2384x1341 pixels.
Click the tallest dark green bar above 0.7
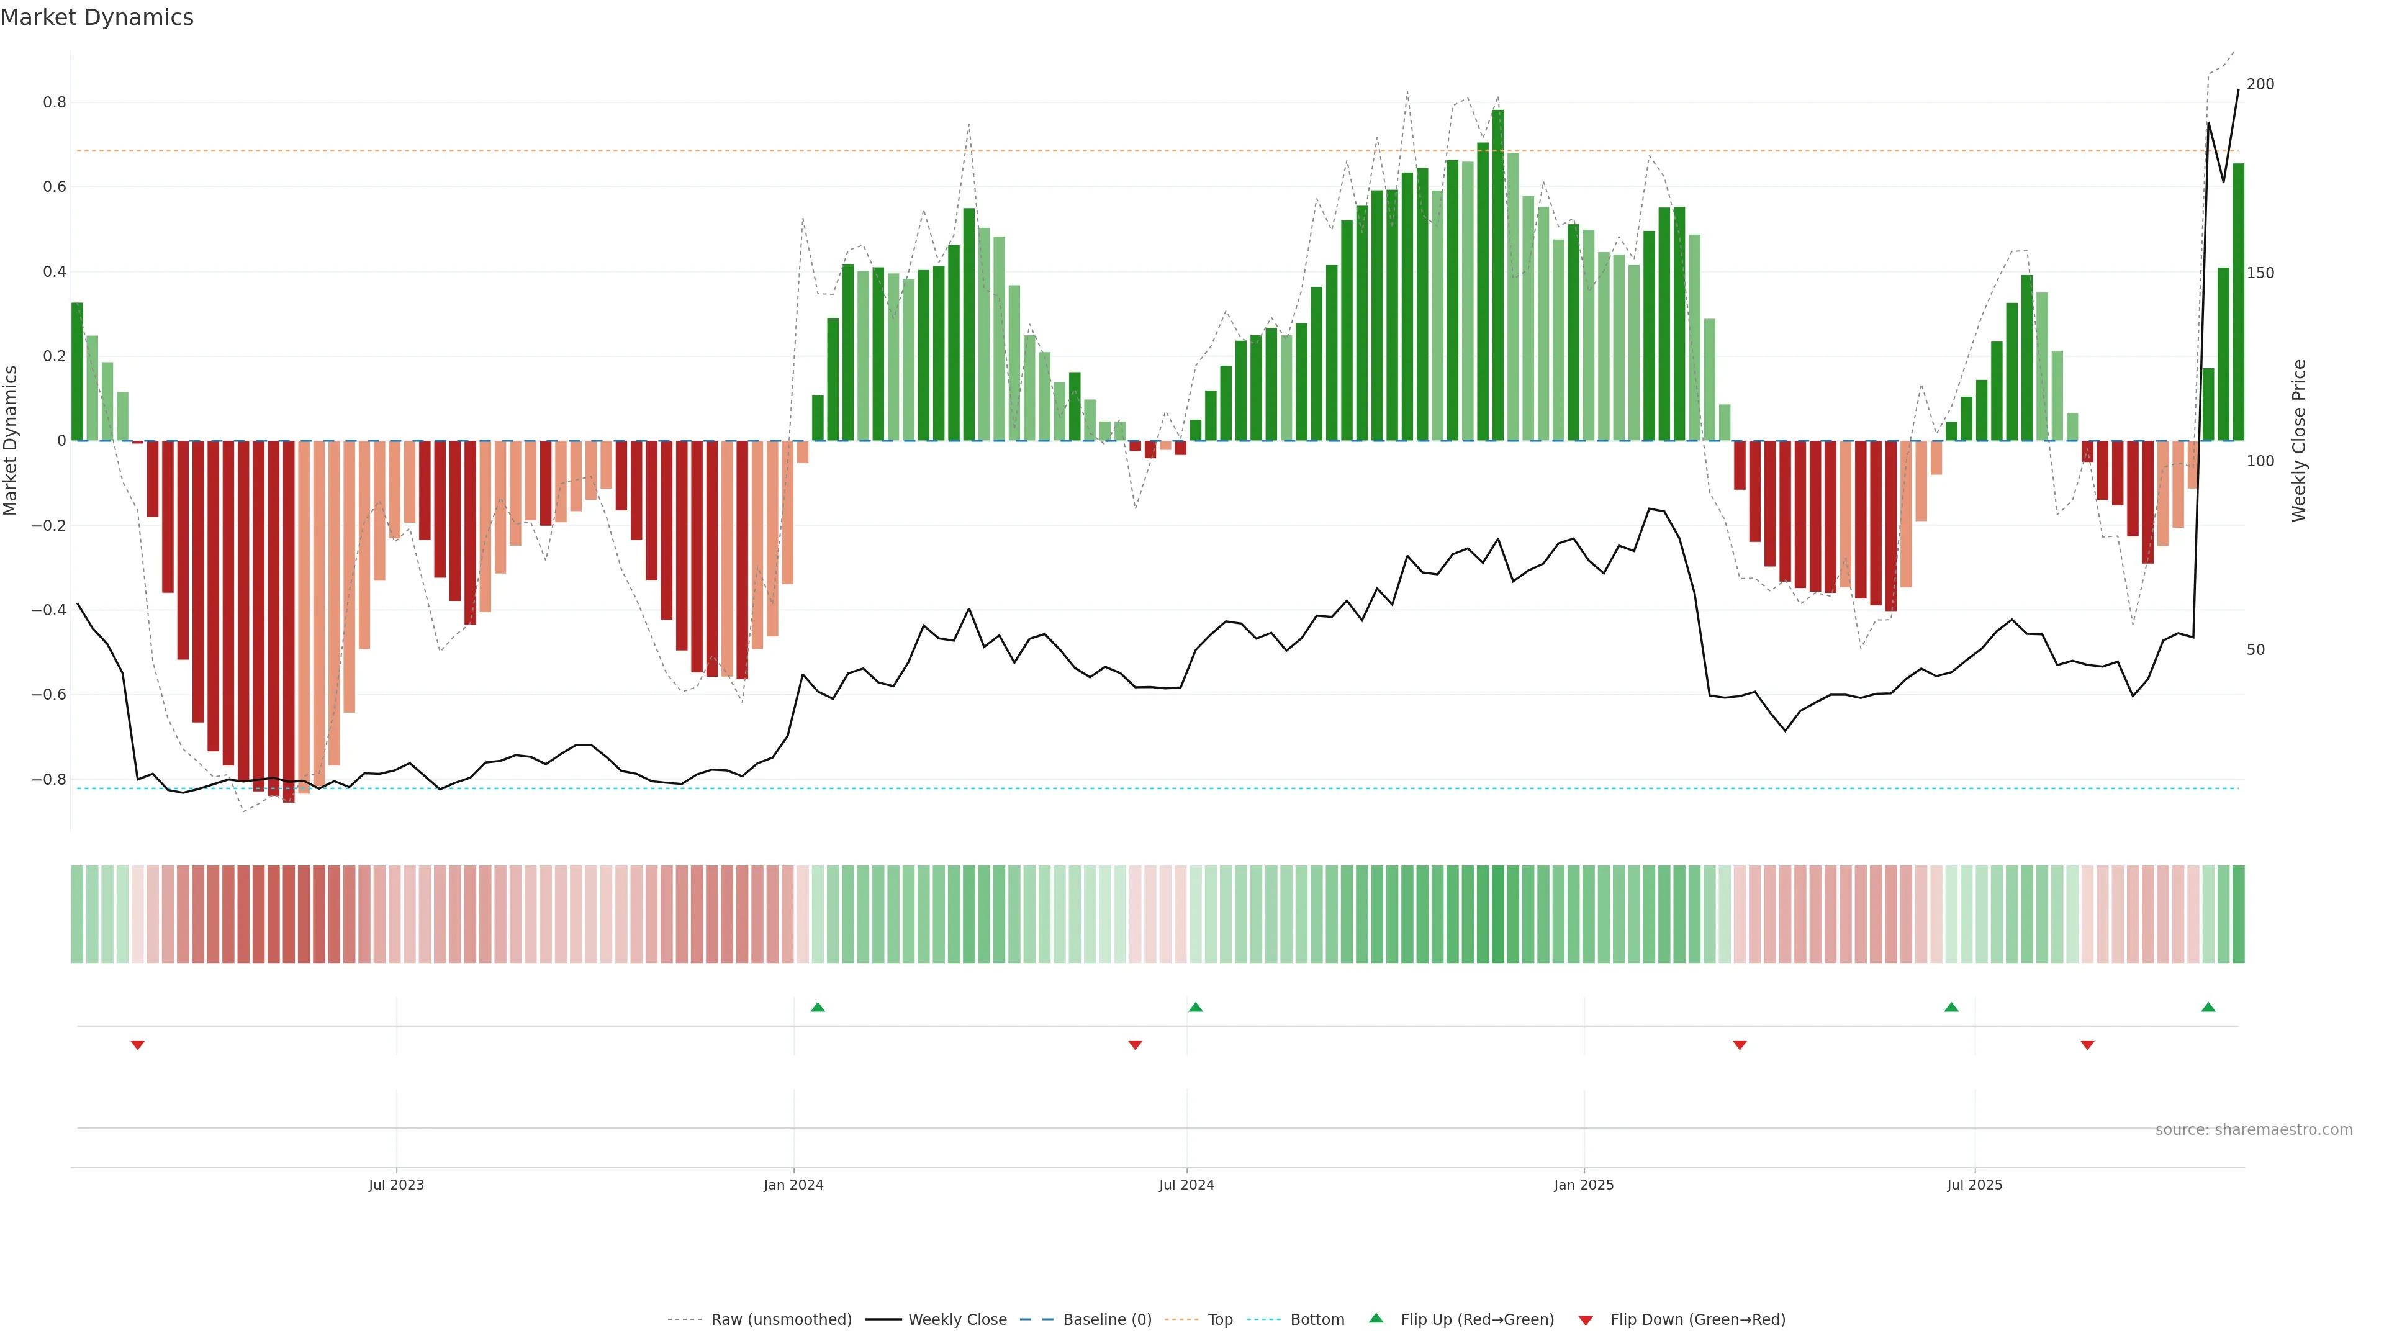[1497, 278]
